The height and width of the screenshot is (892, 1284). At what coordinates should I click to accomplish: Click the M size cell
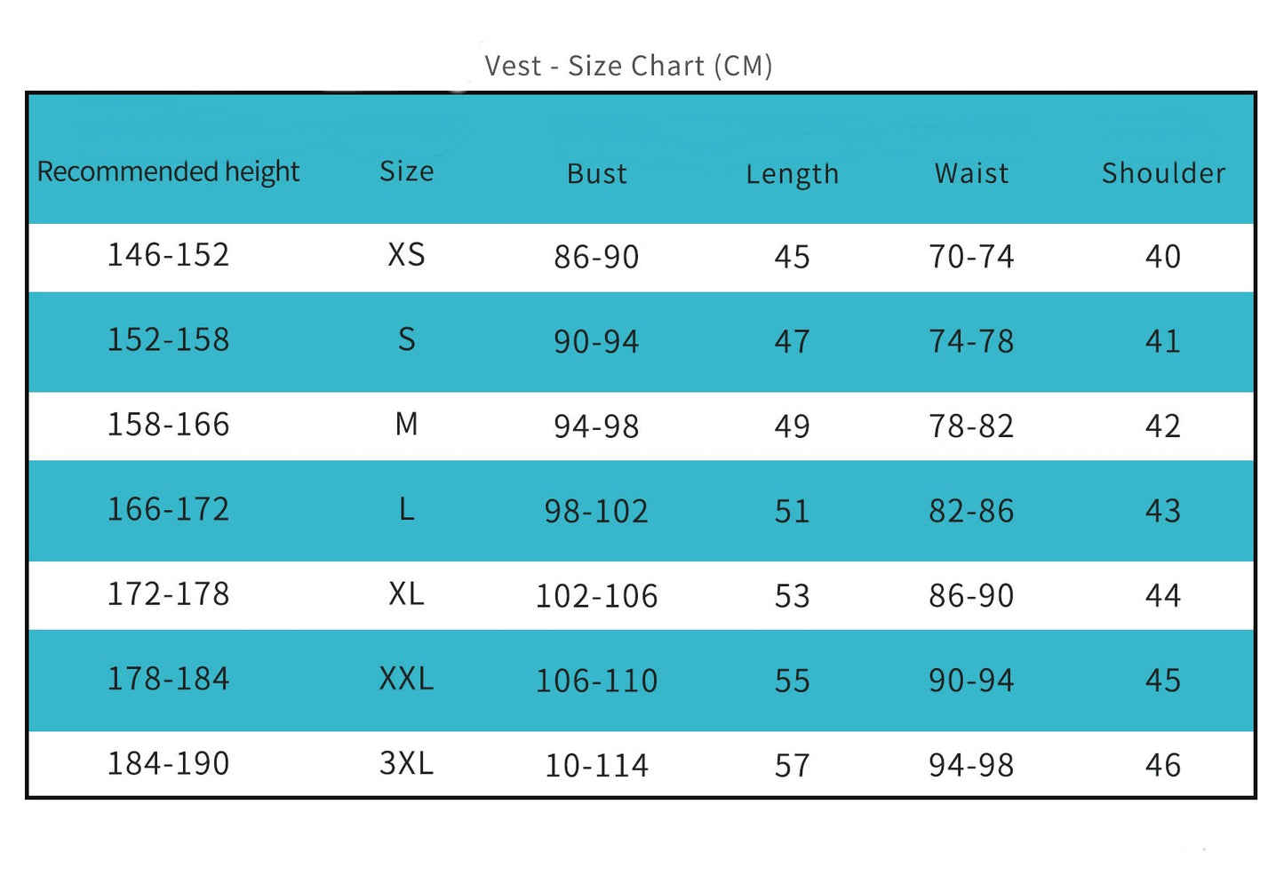[406, 426]
